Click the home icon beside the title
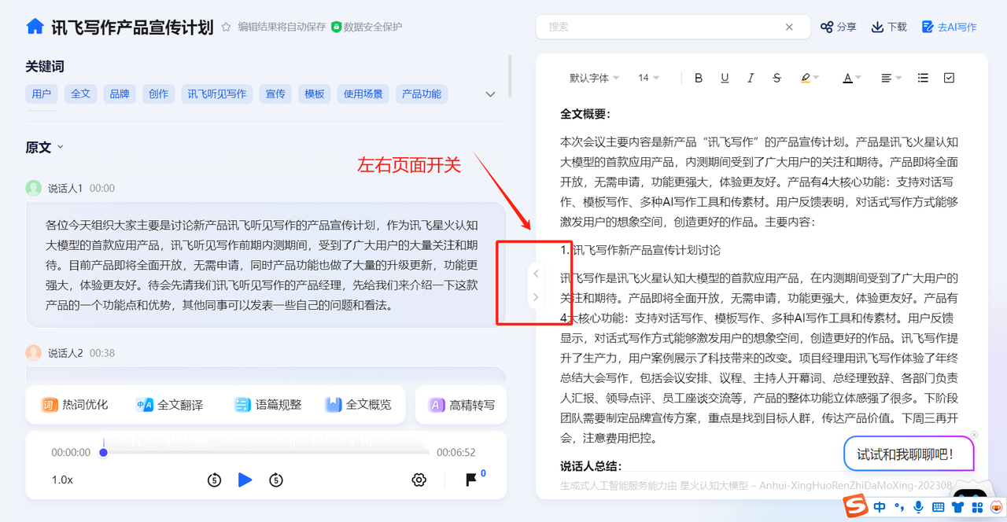1007x522 pixels. click(x=35, y=27)
